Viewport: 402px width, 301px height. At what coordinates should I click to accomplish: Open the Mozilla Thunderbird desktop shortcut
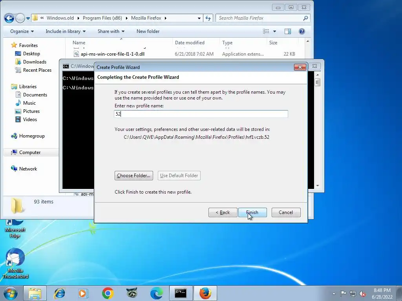click(15, 264)
